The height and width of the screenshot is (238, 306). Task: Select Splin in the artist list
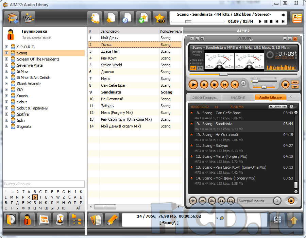[x=21, y=120]
